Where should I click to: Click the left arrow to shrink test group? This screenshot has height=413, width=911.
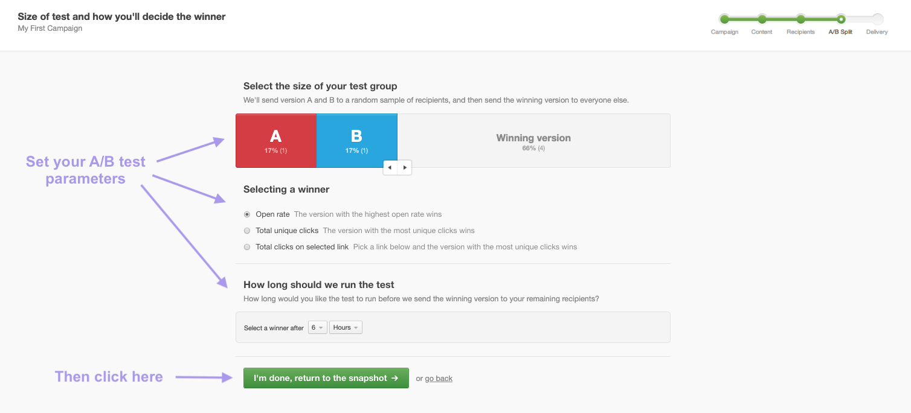point(390,167)
